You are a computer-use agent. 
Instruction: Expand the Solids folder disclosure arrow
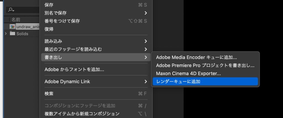click(x=6, y=34)
